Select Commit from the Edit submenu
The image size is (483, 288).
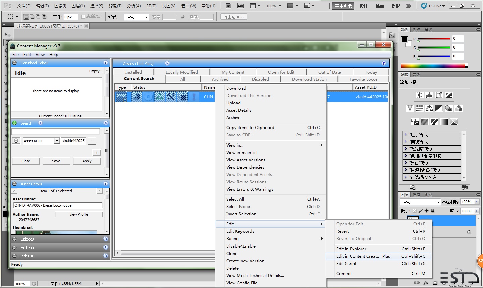point(379,273)
